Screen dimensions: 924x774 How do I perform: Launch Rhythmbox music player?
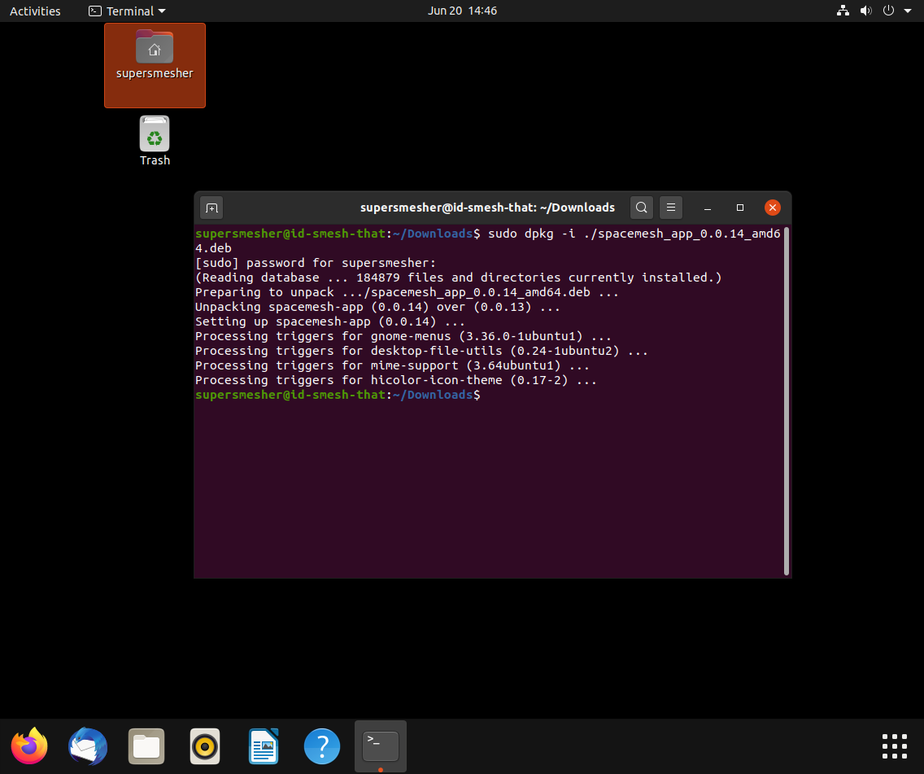[204, 746]
